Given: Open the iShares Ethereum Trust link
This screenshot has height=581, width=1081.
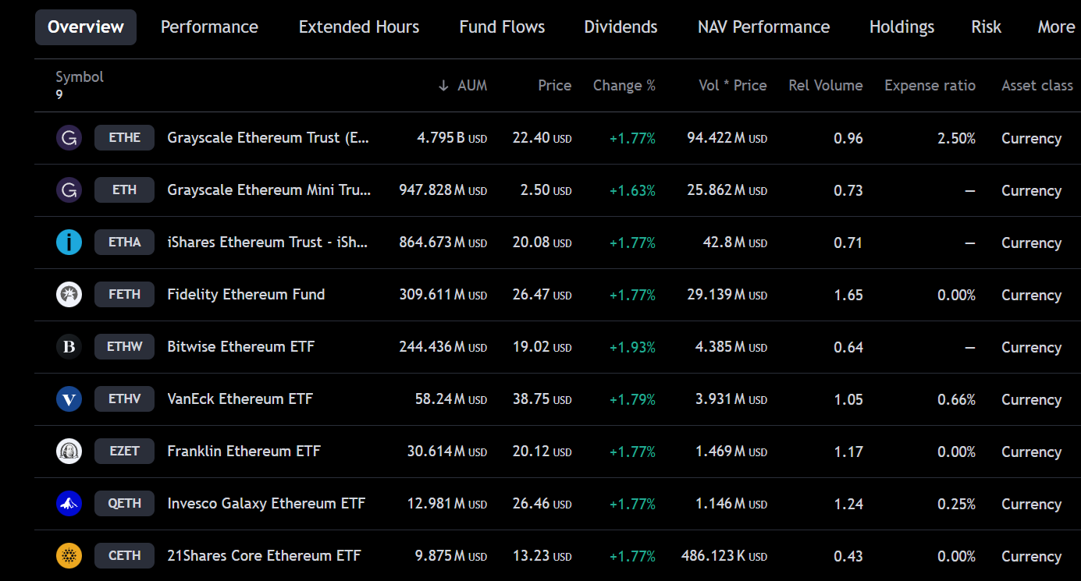Looking at the screenshot, I should (268, 243).
